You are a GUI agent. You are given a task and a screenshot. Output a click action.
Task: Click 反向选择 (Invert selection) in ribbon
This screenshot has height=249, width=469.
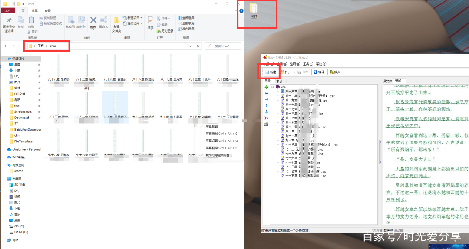click(x=186, y=29)
